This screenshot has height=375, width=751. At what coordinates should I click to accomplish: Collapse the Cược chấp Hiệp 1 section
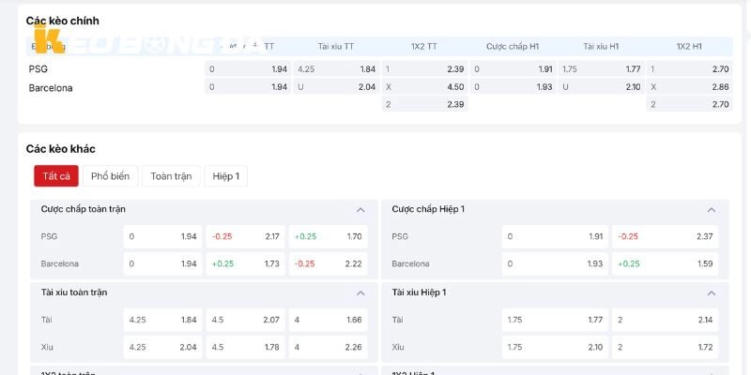click(712, 210)
